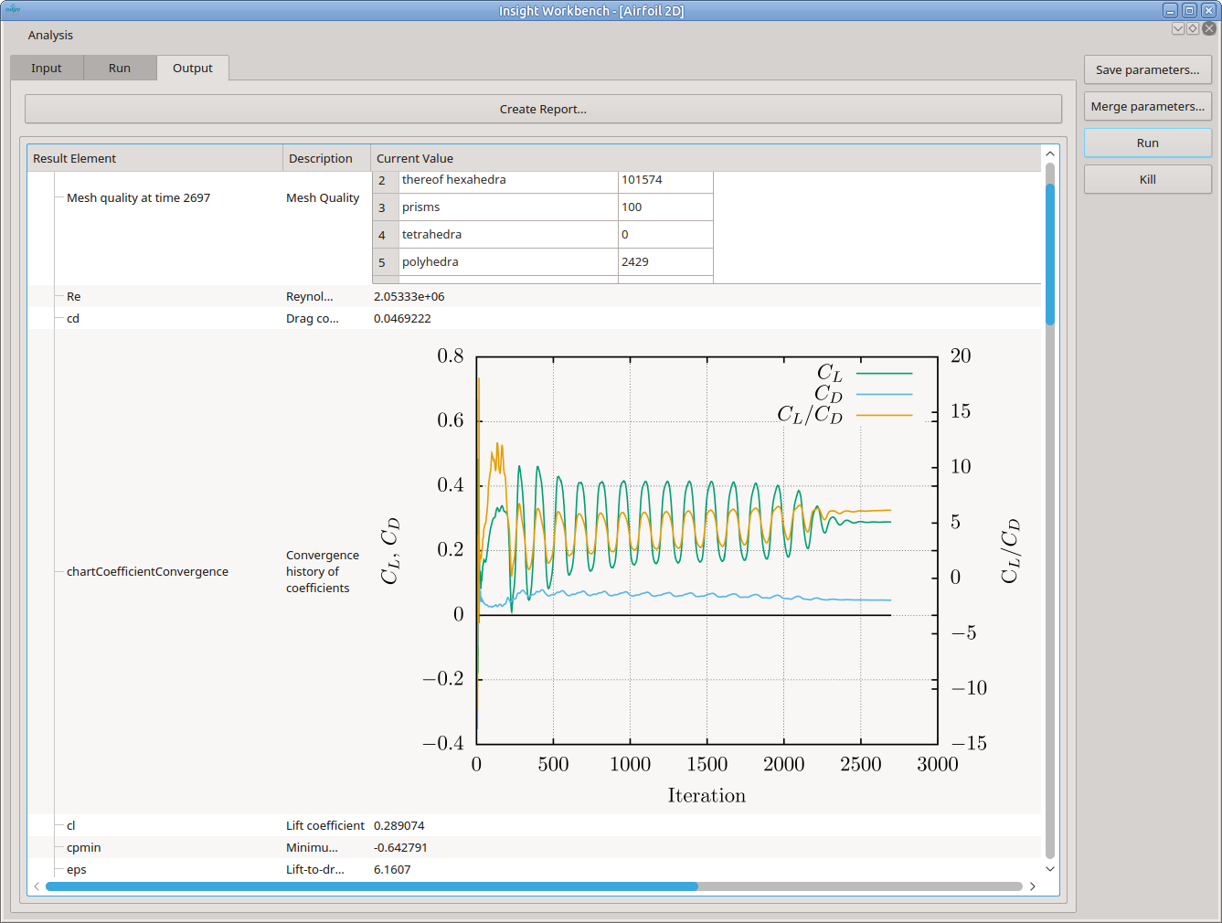Open the Analysis menu

click(50, 36)
